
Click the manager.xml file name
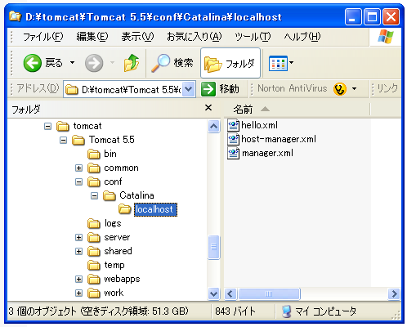click(x=267, y=153)
